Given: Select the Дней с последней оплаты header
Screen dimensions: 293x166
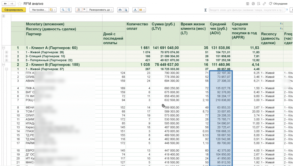Looking at the screenshot, I should 114,38.
